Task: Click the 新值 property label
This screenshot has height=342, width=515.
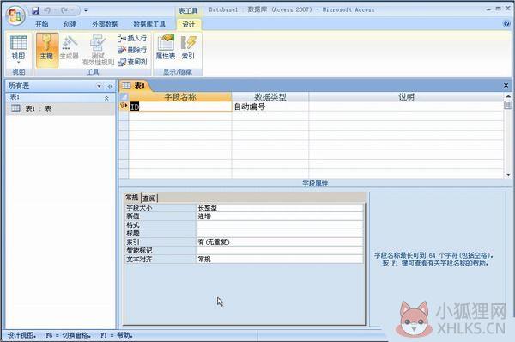Action: click(133, 216)
